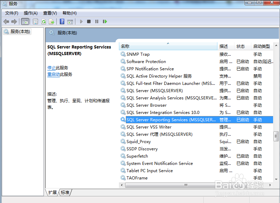
Task: Select SQL Server 代理 (MSSQLSERVER) row
Action: [x=196, y=134]
